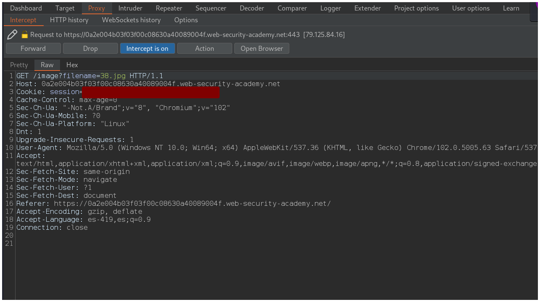Open the Dashboard tab
This screenshot has width=540, height=302.
(26, 8)
